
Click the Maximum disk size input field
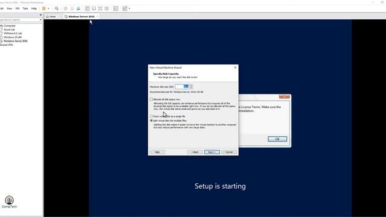point(182,87)
